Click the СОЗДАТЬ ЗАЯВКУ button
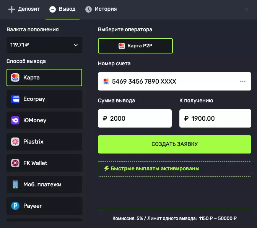This screenshot has height=228, width=257. click(x=174, y=144)
